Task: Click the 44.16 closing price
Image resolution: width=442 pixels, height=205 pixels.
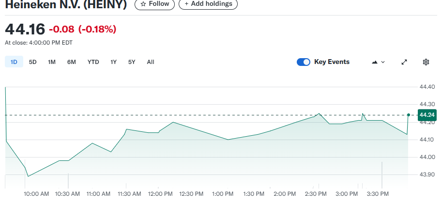Action: (25, 29)
